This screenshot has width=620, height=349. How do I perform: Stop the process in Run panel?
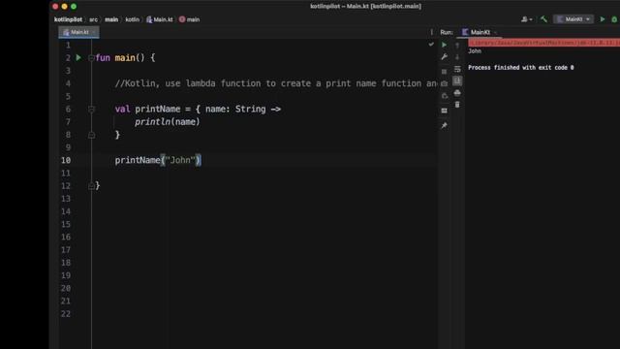pos(444,71)
